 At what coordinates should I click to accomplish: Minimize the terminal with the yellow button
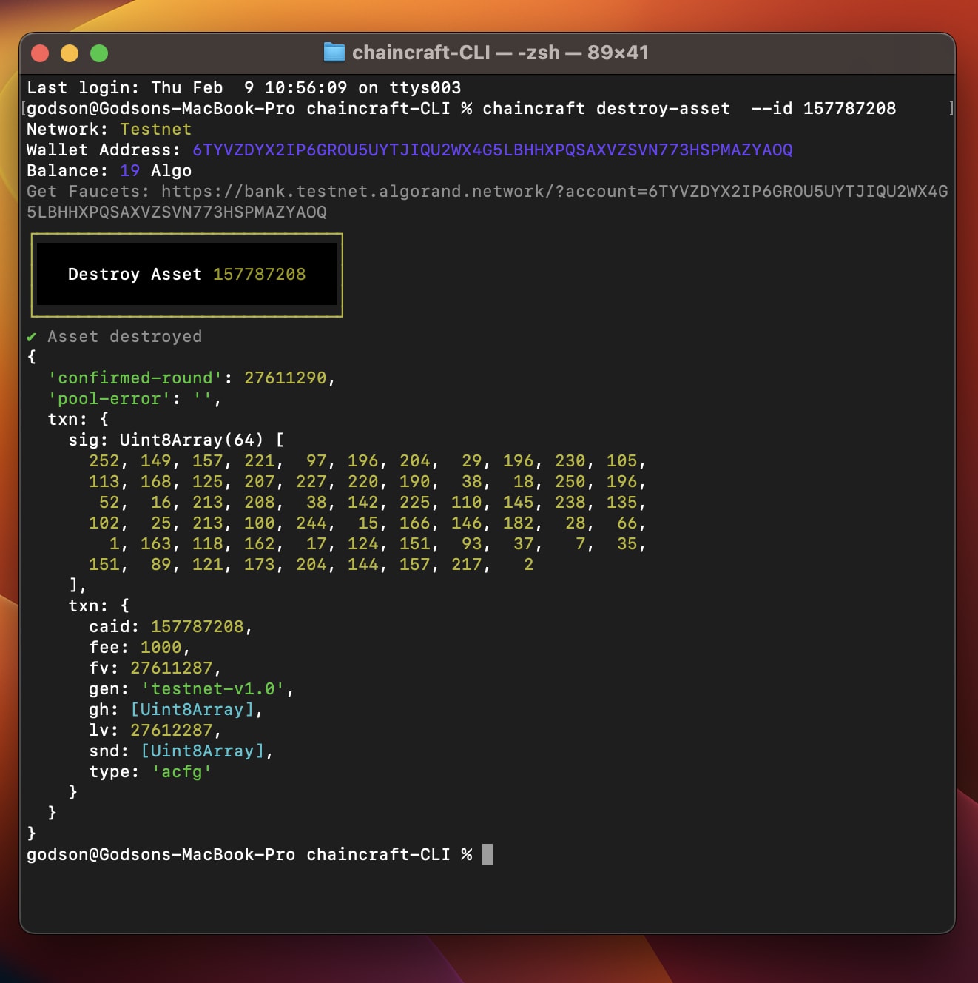(x=70, y=53)
